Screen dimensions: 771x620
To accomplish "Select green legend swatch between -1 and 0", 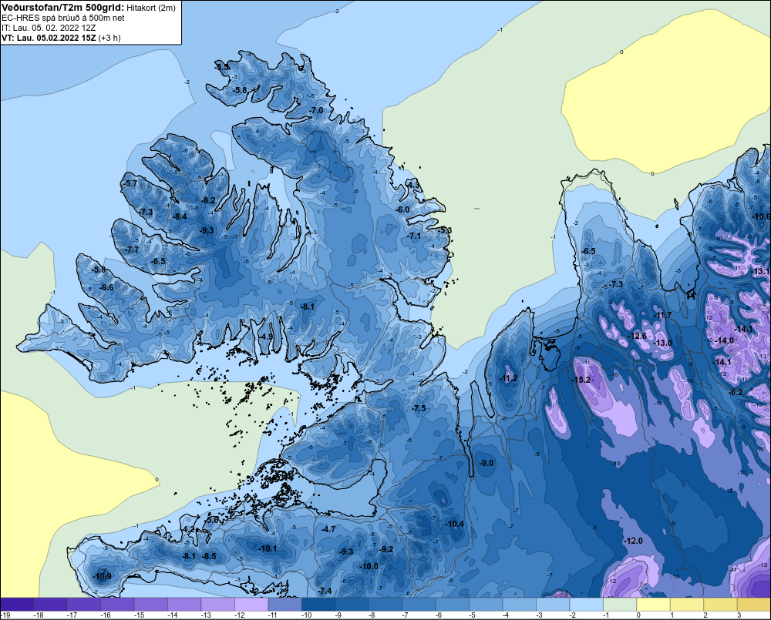I will (619, 604).
